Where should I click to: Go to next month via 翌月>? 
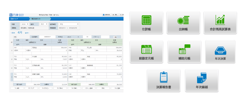click(27, 33)
